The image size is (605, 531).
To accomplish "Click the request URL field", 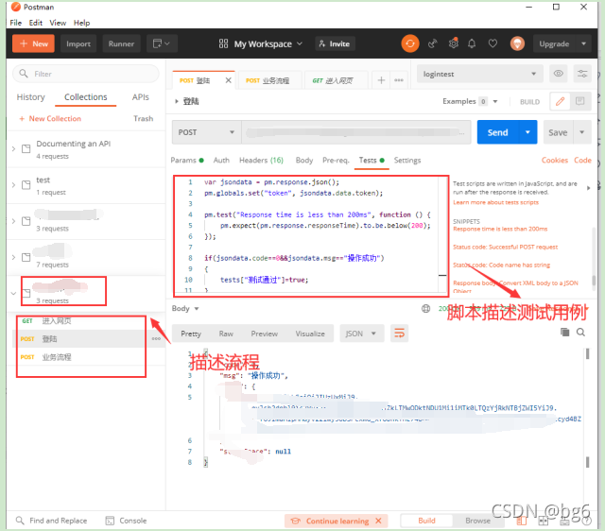I will [x=356, y=132].
